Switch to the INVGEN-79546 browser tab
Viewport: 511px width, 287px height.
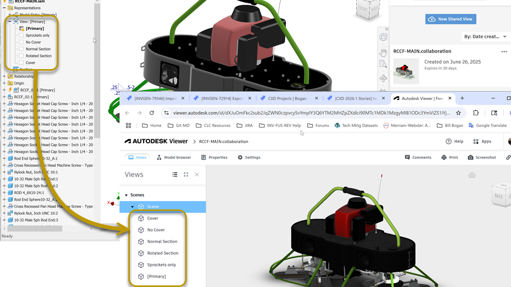[155, 98]
